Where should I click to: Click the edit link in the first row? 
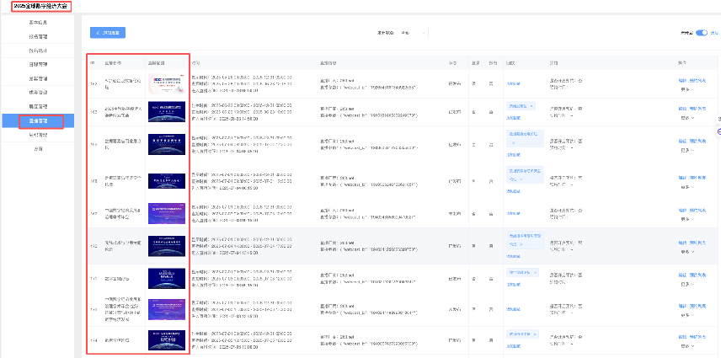pyautogui.click(x=682, y=80)
